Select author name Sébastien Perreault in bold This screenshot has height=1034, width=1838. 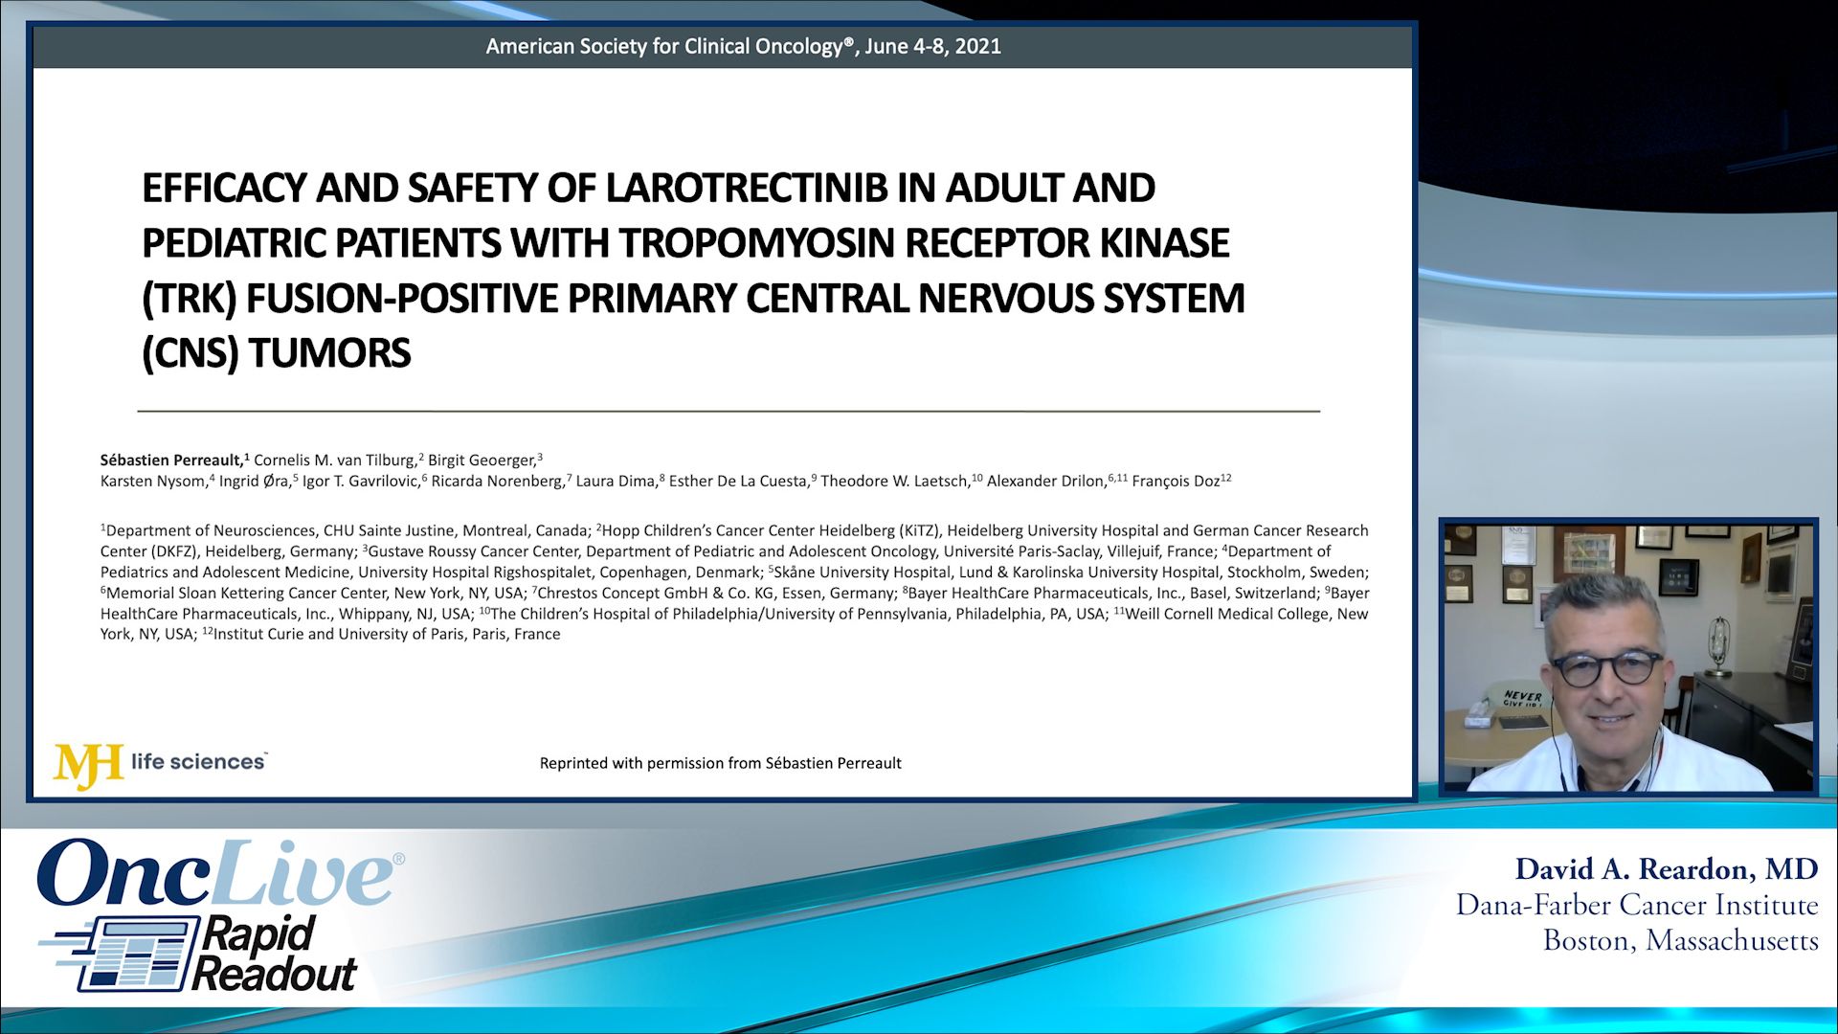point(171,461)
